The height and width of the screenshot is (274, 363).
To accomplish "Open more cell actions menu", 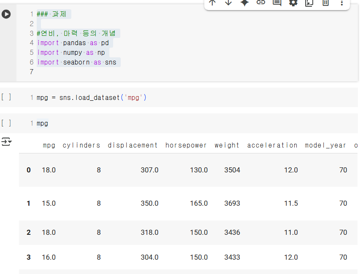I will tap(342, 3).
